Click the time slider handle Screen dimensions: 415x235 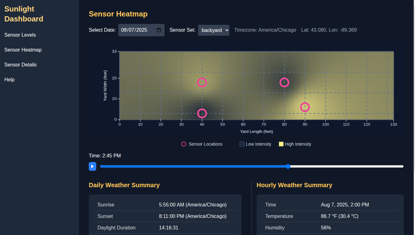[x=288, y=166]
